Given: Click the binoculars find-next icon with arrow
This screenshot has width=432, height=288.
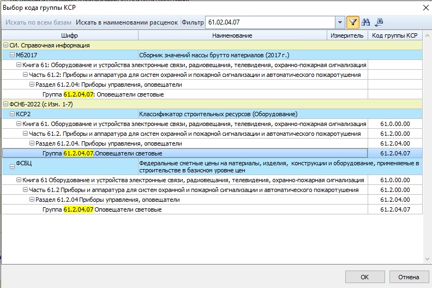Looking at the screenshot, I should point(380,22).
